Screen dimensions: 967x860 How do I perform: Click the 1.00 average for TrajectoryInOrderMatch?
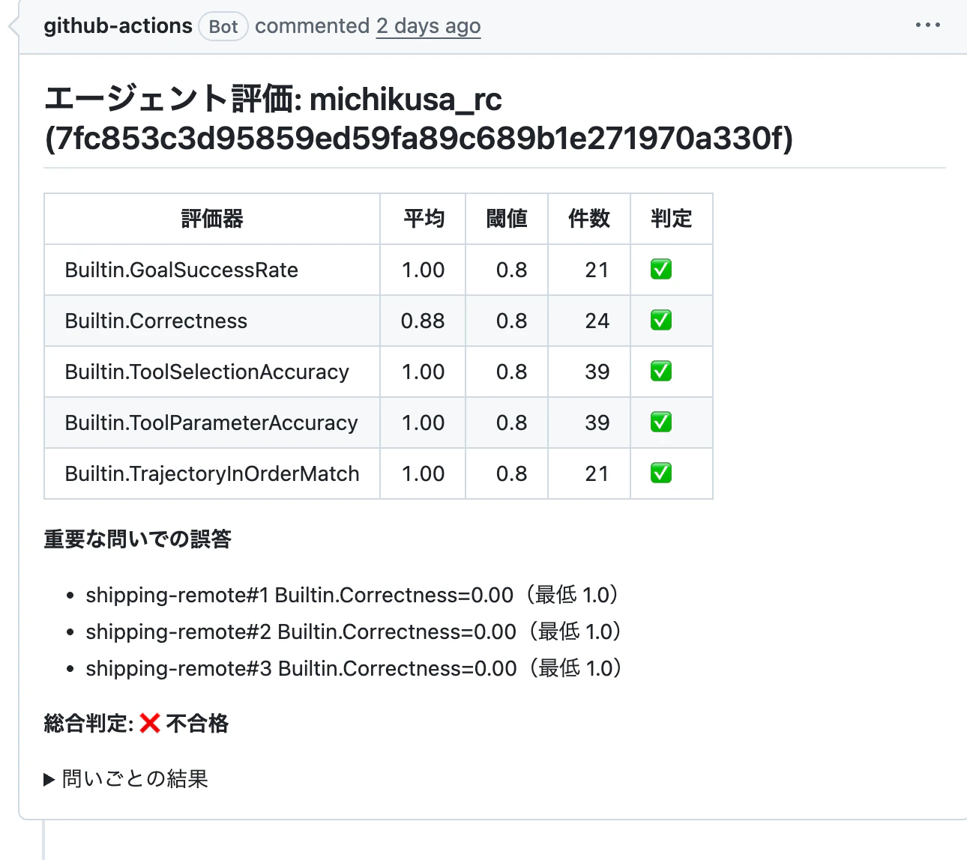point(424,473)
